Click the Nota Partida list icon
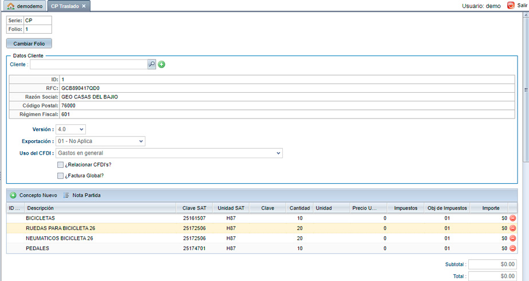529x281 pixels. [66, 195]
